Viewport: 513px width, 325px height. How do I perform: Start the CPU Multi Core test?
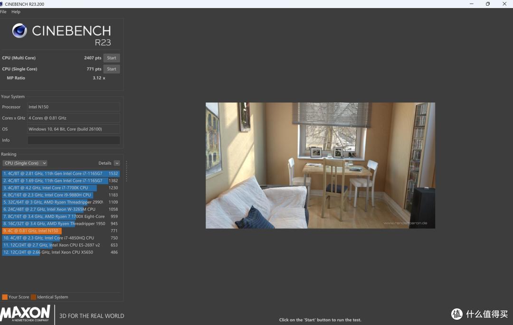tap(112, 58)
